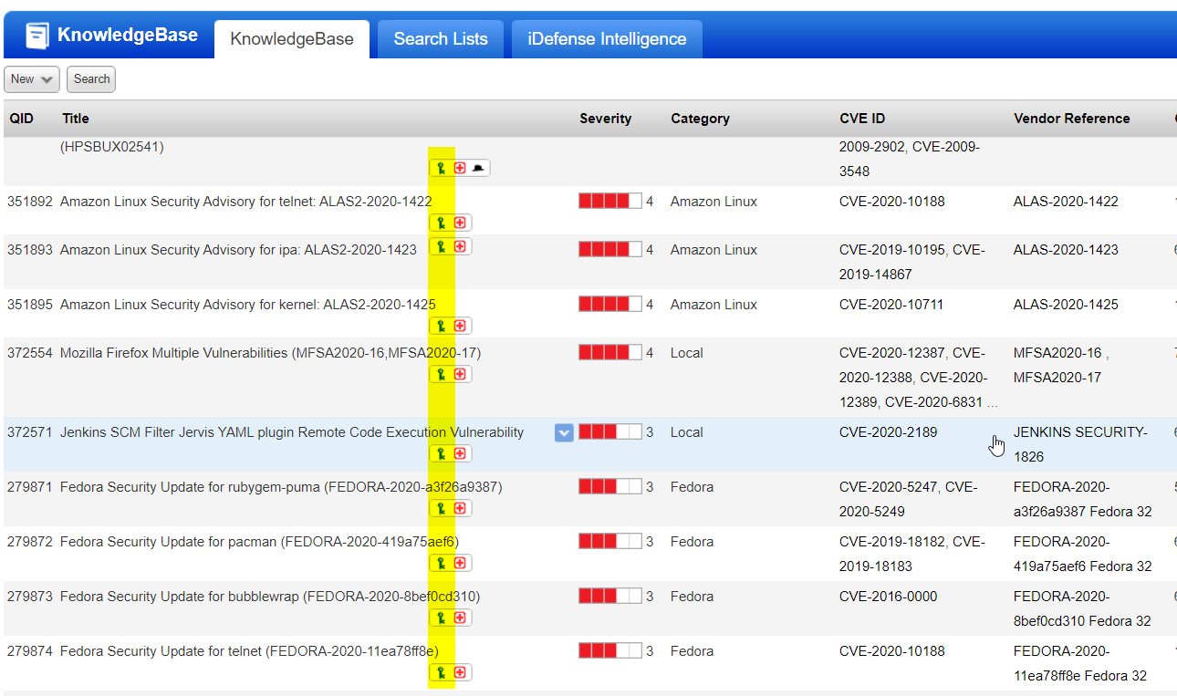This screenshot has height=696, width=1177.
Task: Open the iDefense Intelligence tab
Action: tap(606, 38)
